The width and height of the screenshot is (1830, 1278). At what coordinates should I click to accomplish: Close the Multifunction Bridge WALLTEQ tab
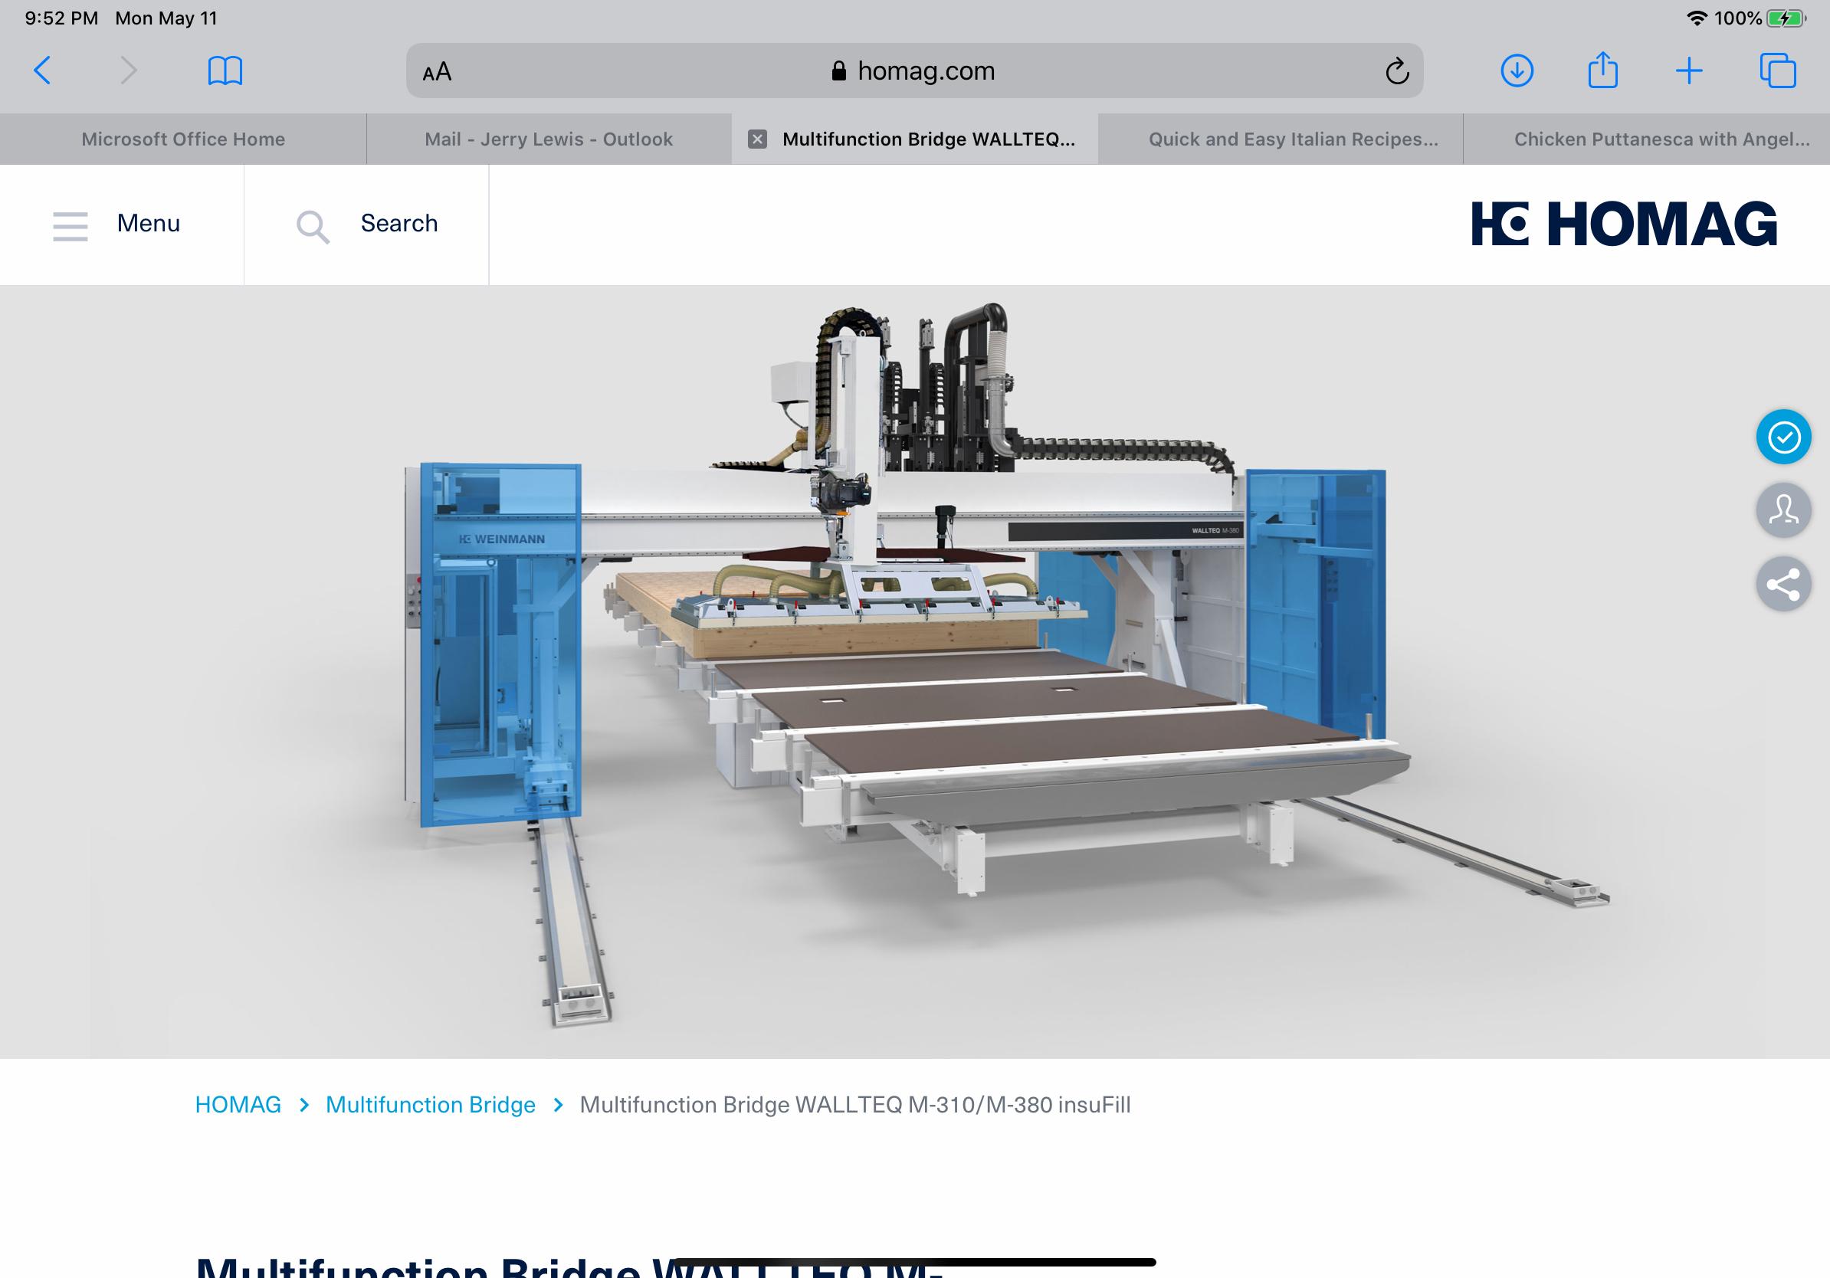pyautogui.click(x=757, y=139)
